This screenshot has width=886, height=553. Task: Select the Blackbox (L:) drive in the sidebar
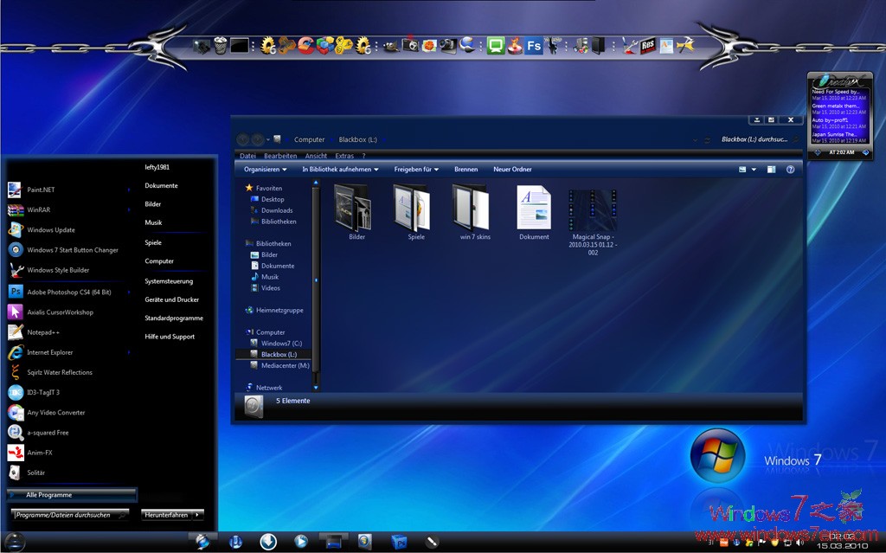click(278, 354)
